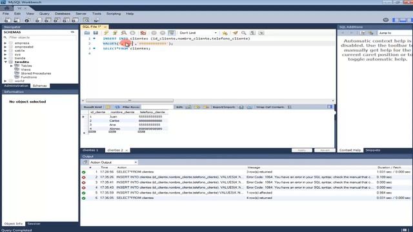Viewport: 413px width, 232px height.
Task: Click the Result Grid icon
Action: tap(108, 107)
